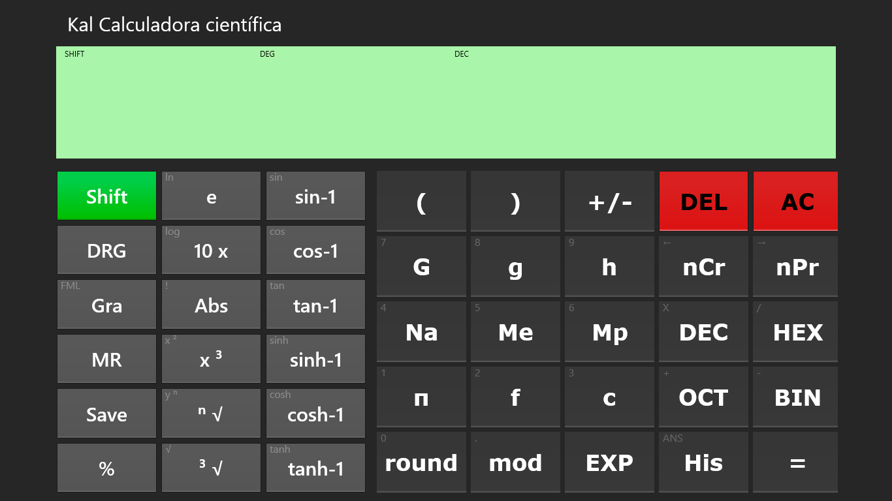Switch to HEX number mode
892x501 pixels.
coord(797,332)
